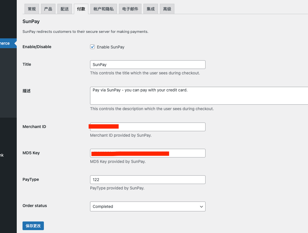
Task: Click the Title input field
Action: (x=148, y=65)
